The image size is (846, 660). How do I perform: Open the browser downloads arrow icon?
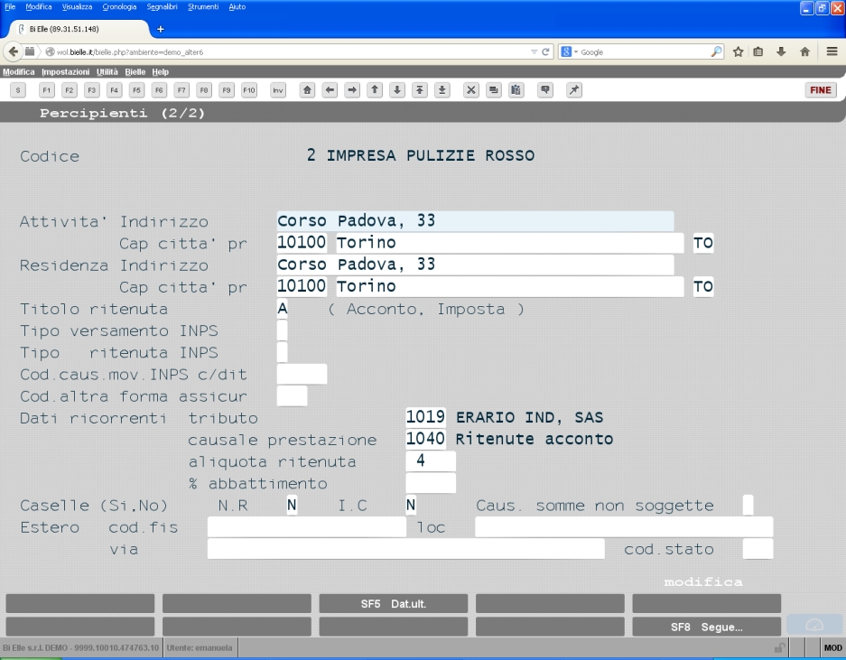pyautogui.click(x=781, y=51)
